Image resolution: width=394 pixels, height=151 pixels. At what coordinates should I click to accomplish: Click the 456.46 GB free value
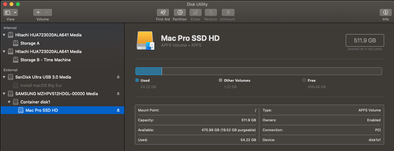coord(317,87)
